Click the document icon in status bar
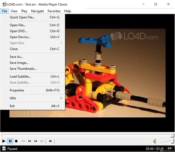Screen dimensions: 175x152 click(x=4, y=149)
